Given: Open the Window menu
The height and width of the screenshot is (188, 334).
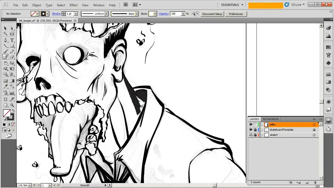Looking at the screenshot, I should tap(99, 5).
